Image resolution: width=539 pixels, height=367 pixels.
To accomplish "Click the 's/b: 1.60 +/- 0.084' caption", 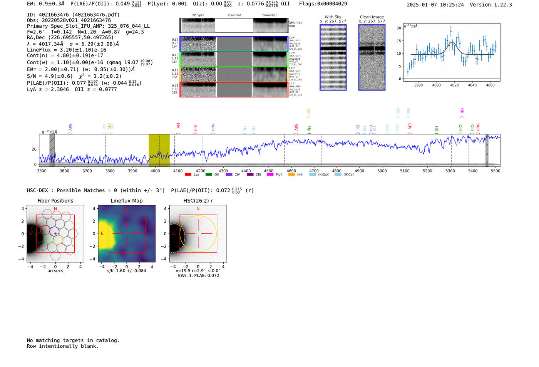I will click(x=127, y=271).
